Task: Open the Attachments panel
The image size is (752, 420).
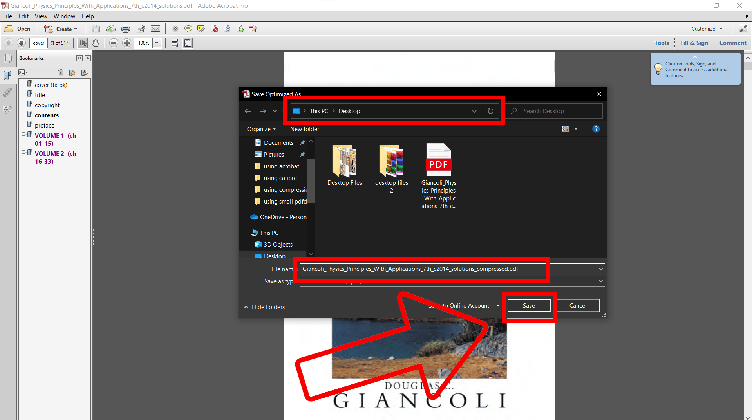Action: coord(8,92)
